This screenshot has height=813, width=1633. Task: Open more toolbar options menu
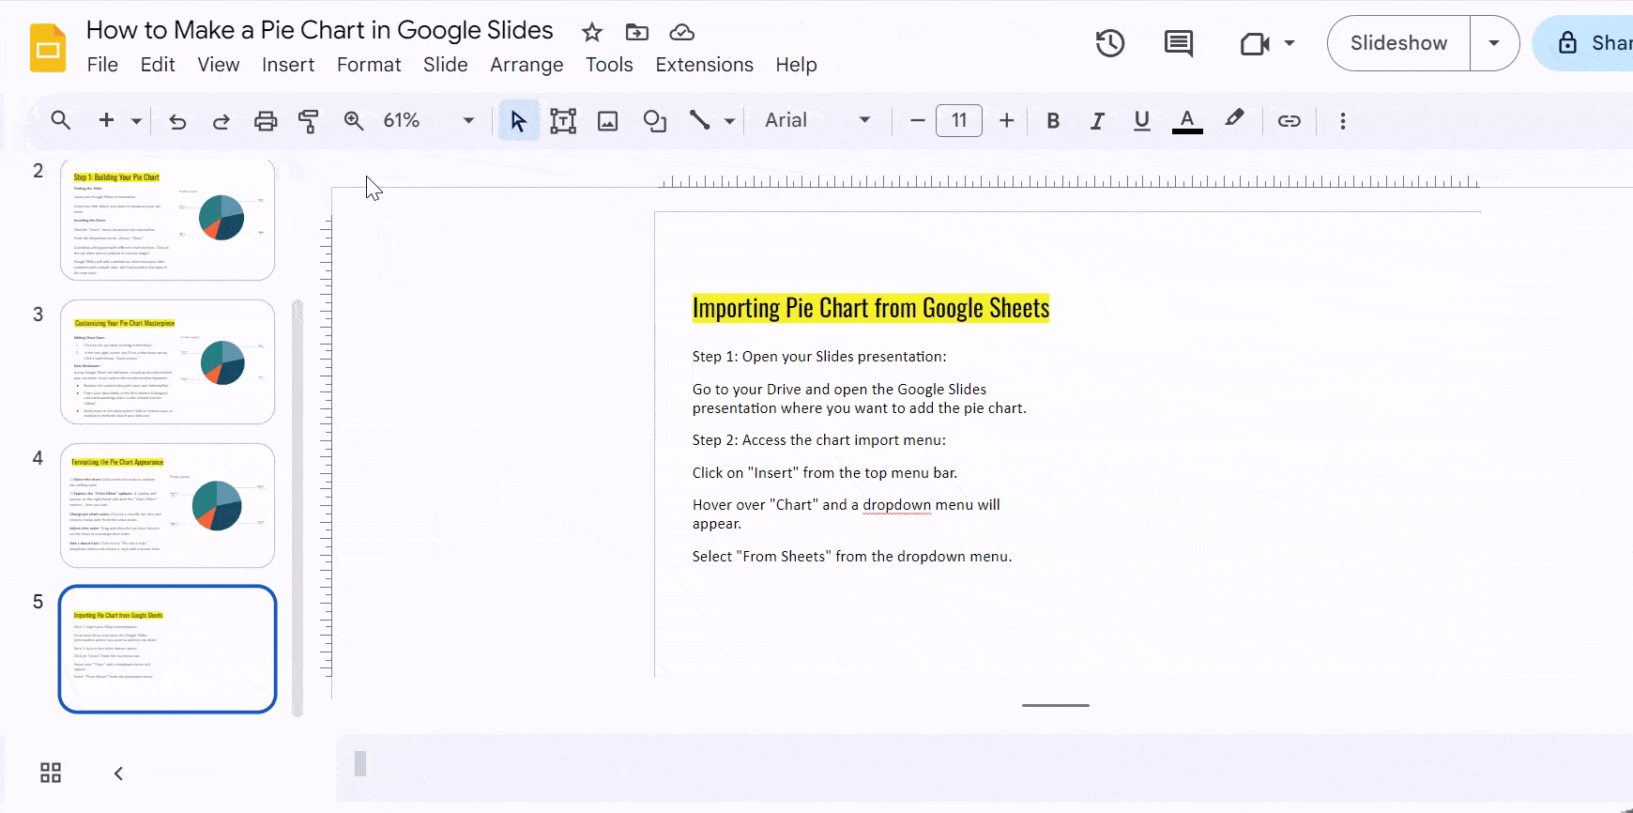[1343, 121]
